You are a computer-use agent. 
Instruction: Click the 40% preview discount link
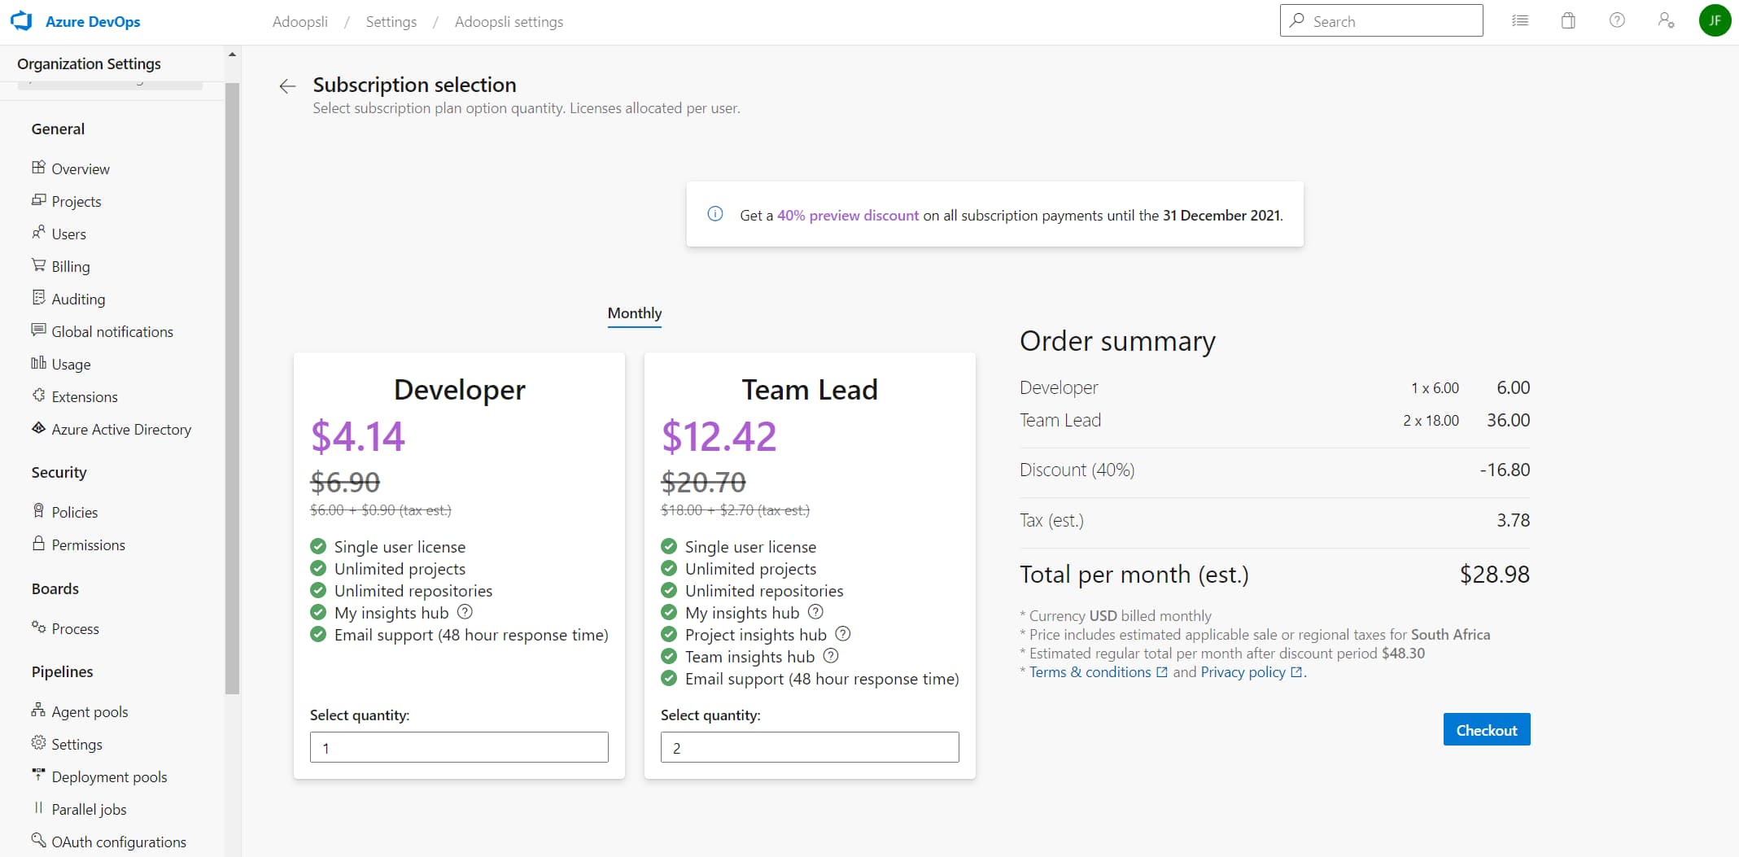(x=848, y=216)
